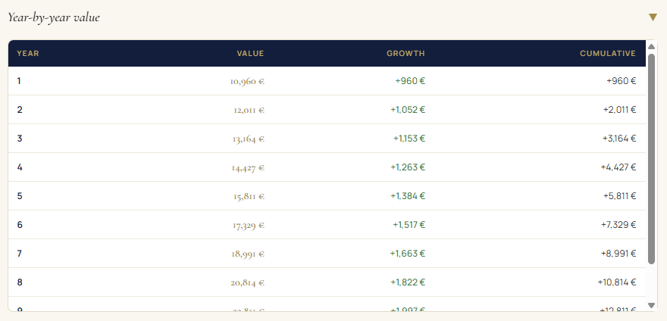Click the YEAR column header

[x=28, y=54]
